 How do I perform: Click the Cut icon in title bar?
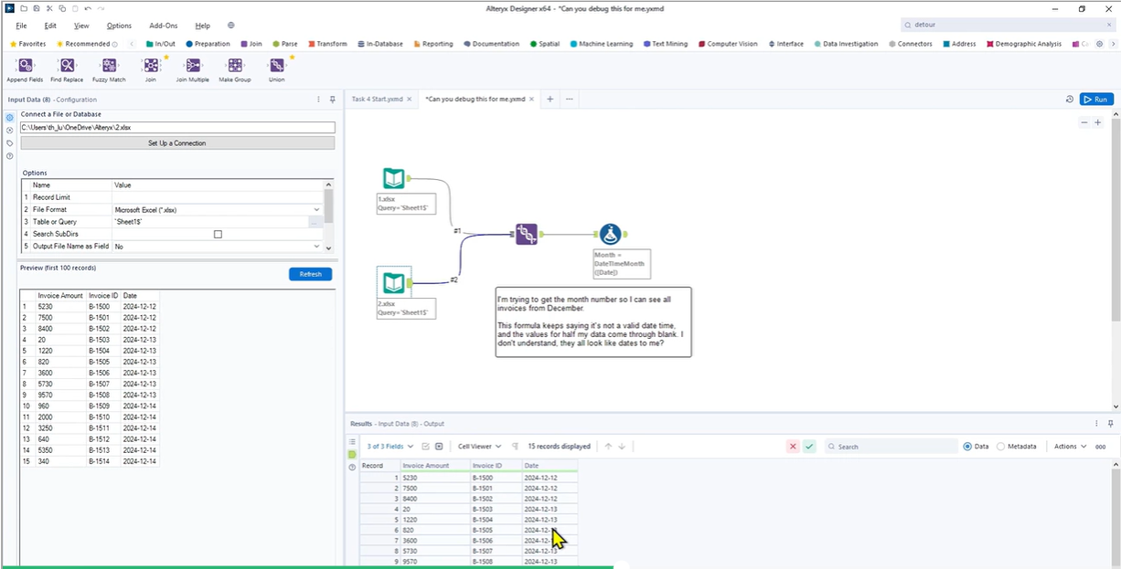(x=49, y=8)
